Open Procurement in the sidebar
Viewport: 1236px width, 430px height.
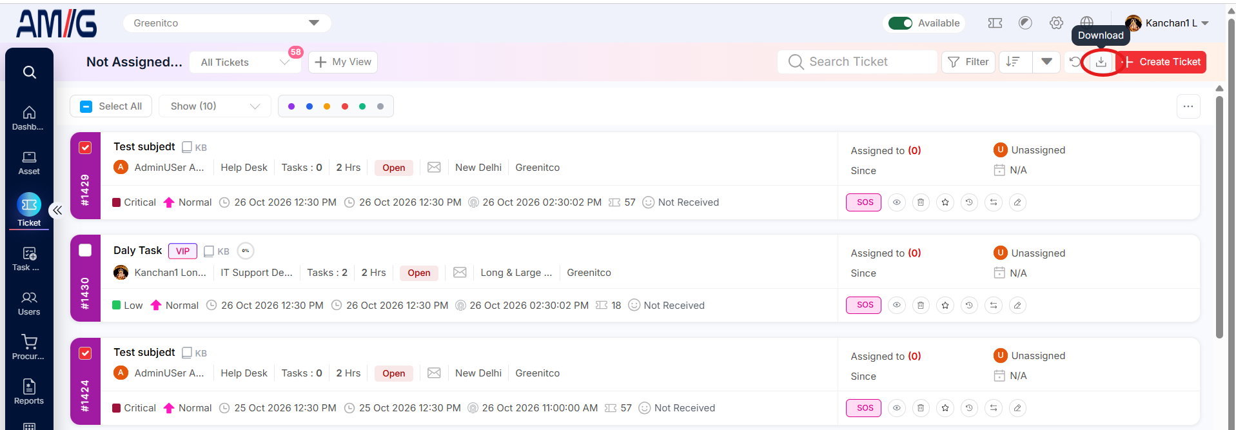(29, 347)
